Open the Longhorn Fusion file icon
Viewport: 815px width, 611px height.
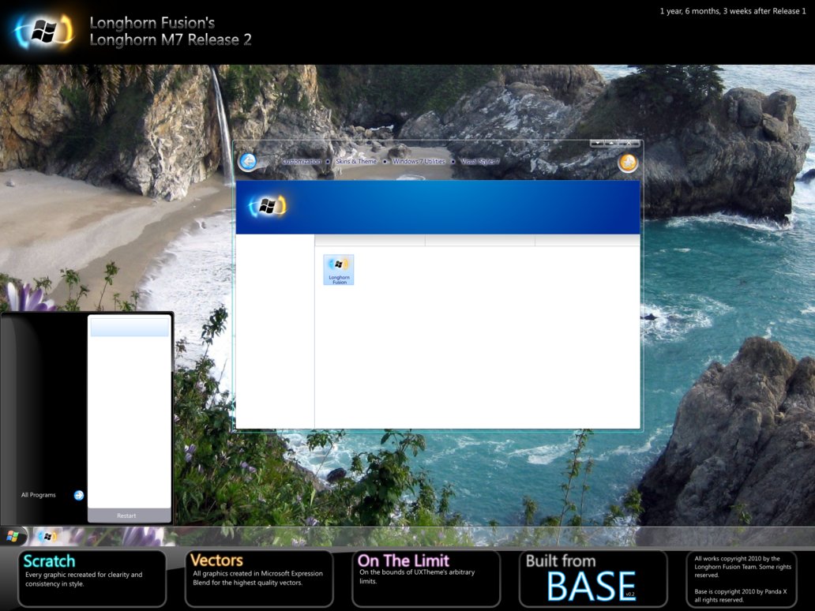click(x=339, y=269)
